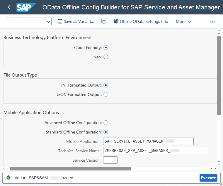Click the Technical Service Name field
This screenshot has height=186, width=223.
tap(156, 151)
